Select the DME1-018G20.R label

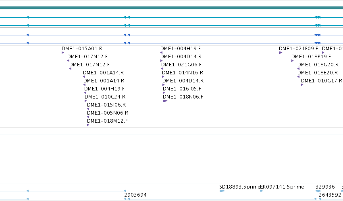pos(318,65)
